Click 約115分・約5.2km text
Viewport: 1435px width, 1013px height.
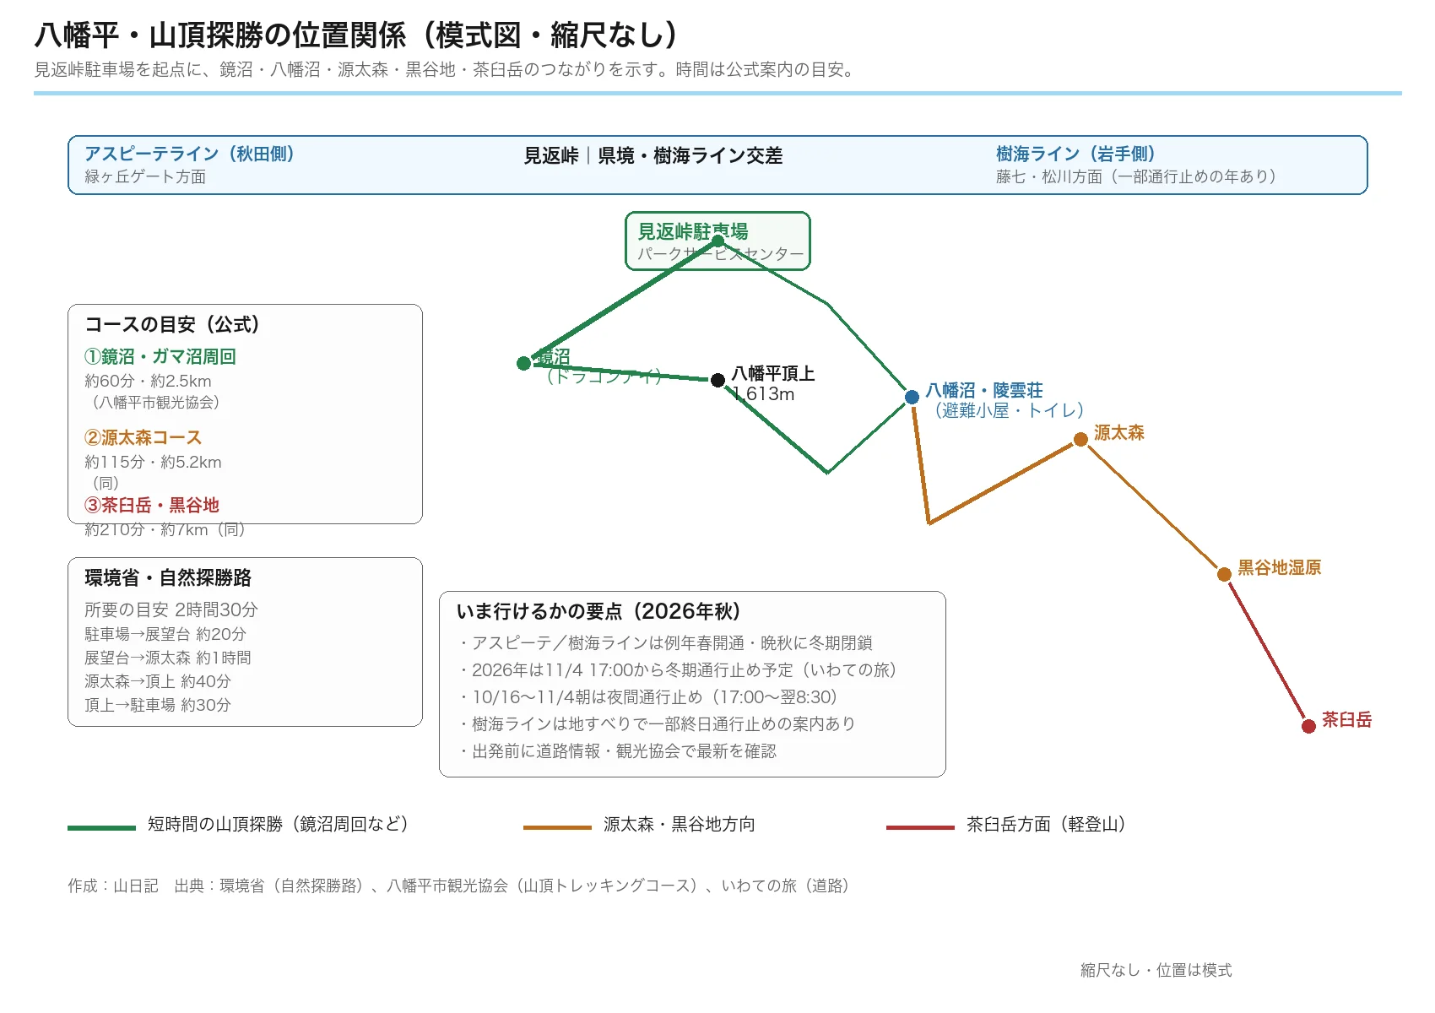(153, 462)
